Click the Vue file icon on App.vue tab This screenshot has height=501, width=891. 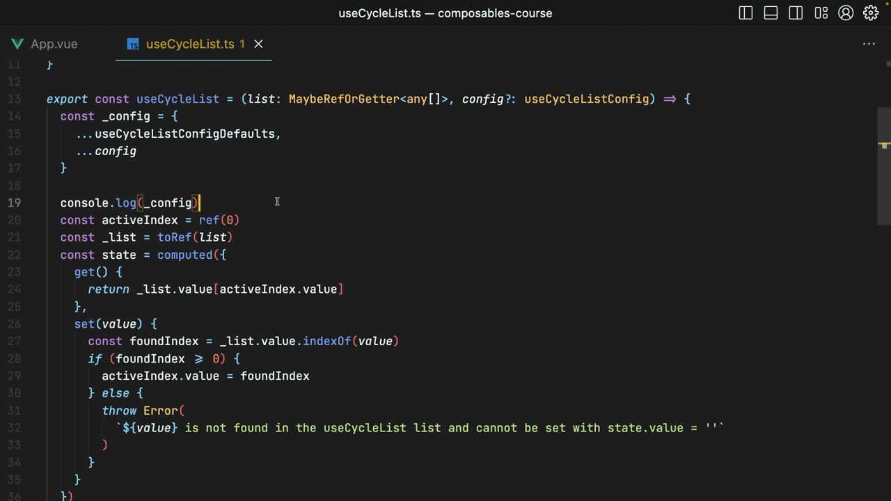[x=17, y=44]
